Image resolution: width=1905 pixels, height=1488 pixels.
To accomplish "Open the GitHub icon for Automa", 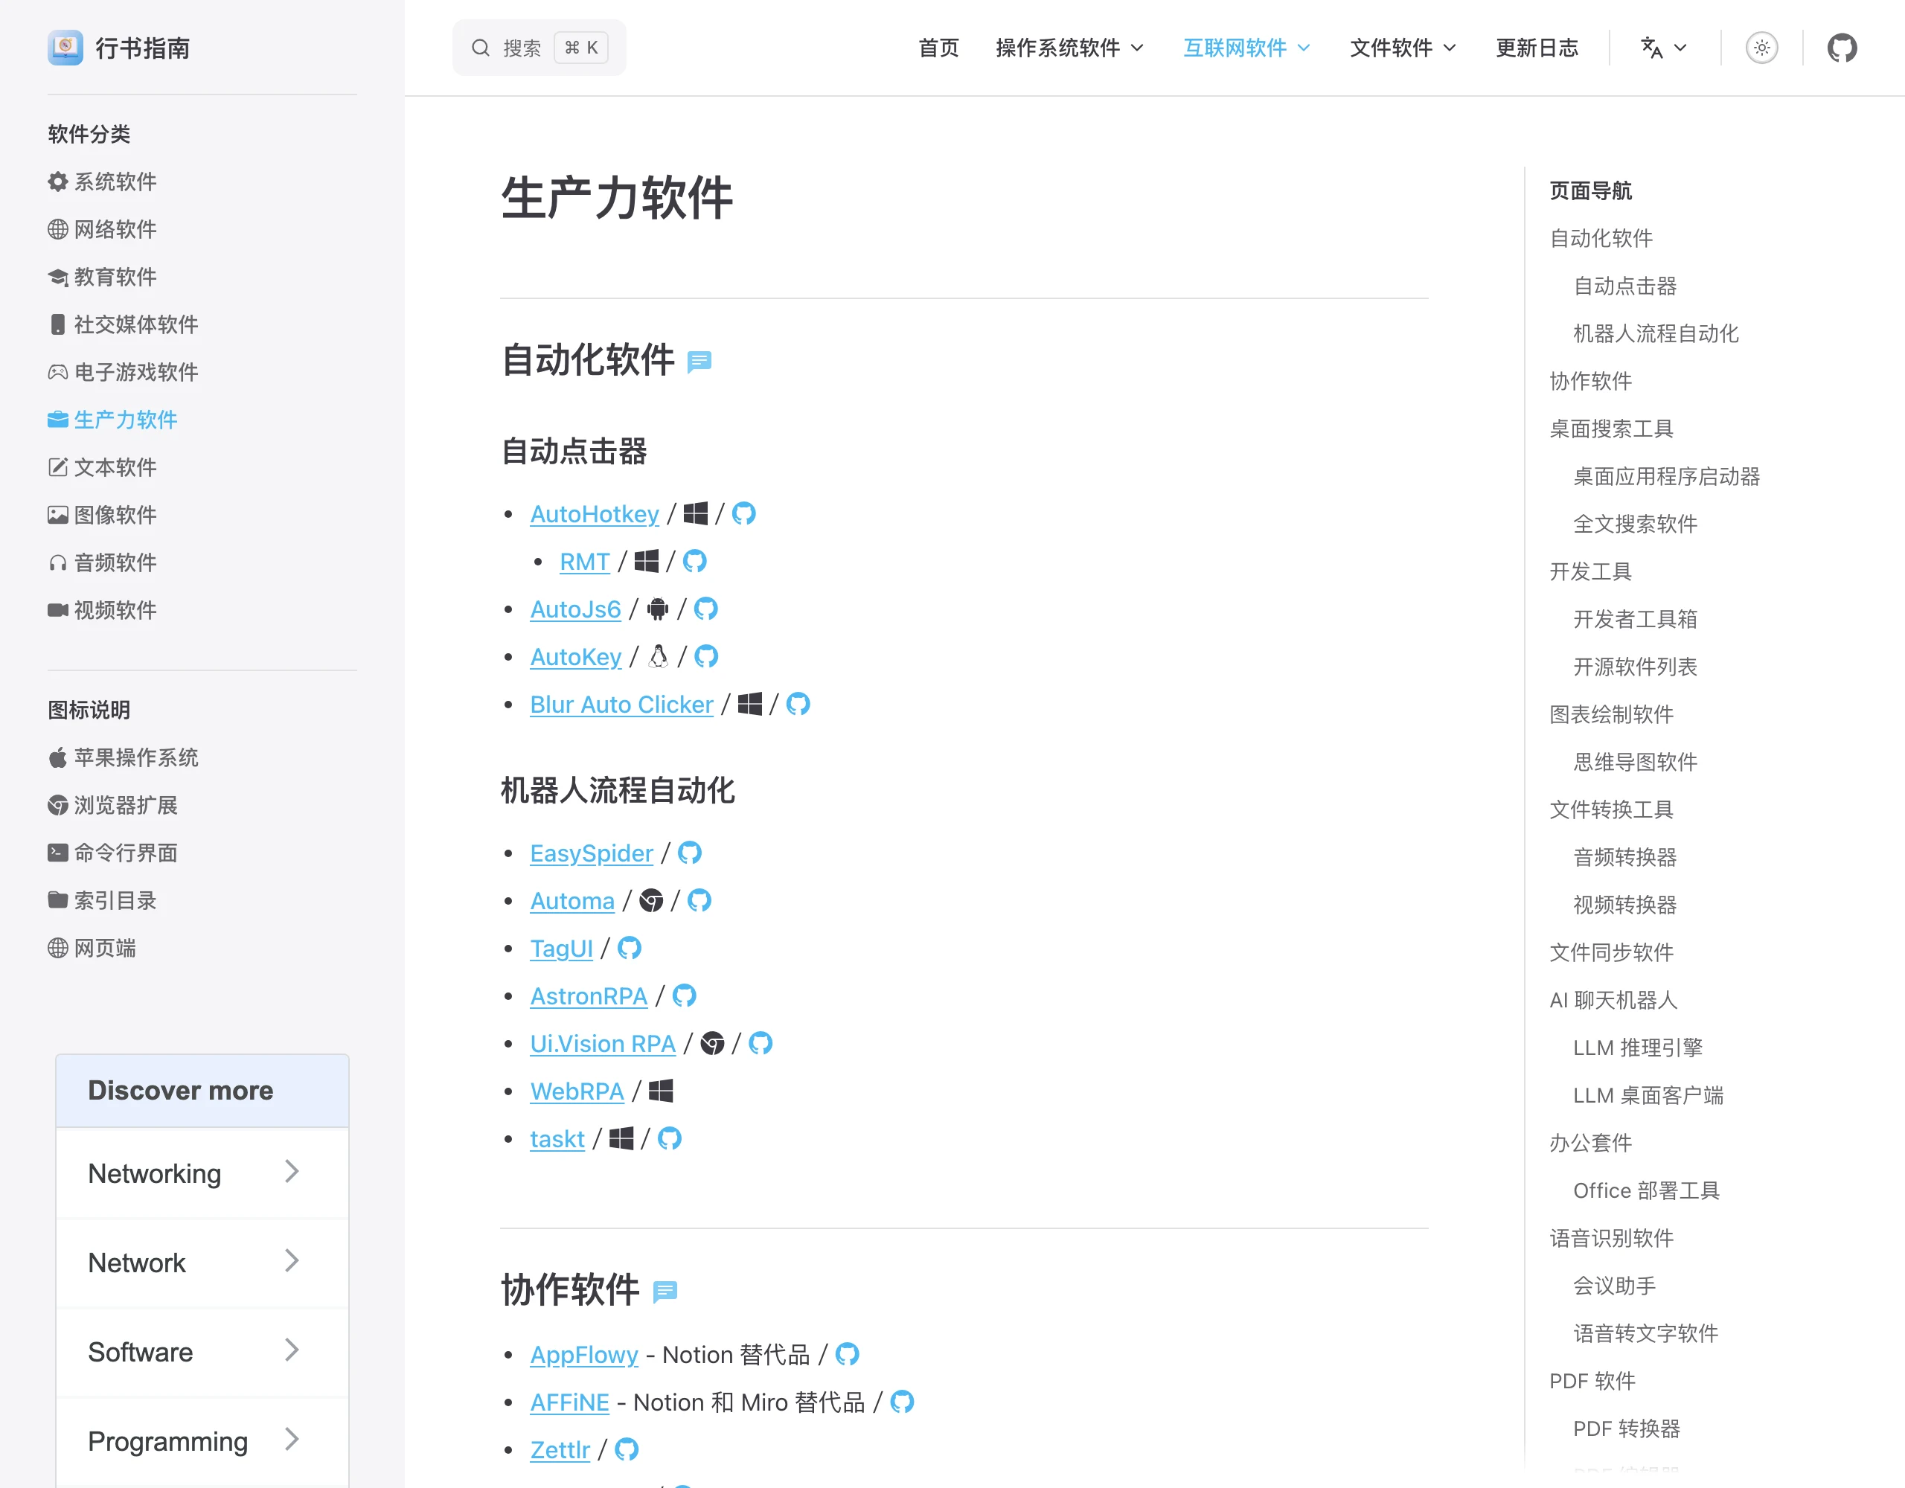I will pyautogui.click(x=699, y=900).
